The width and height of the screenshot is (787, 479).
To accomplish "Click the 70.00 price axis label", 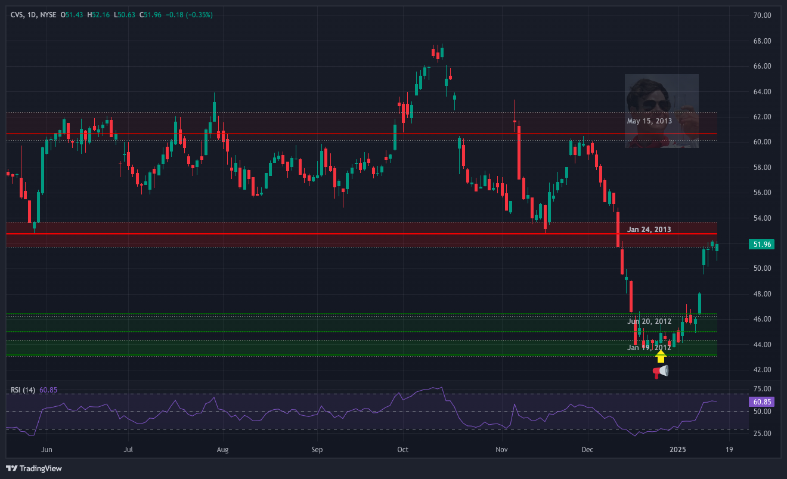I will pyautogui.click(x=763, y=16).
